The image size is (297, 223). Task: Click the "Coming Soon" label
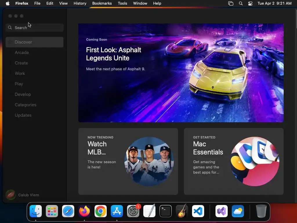(96, 39)
